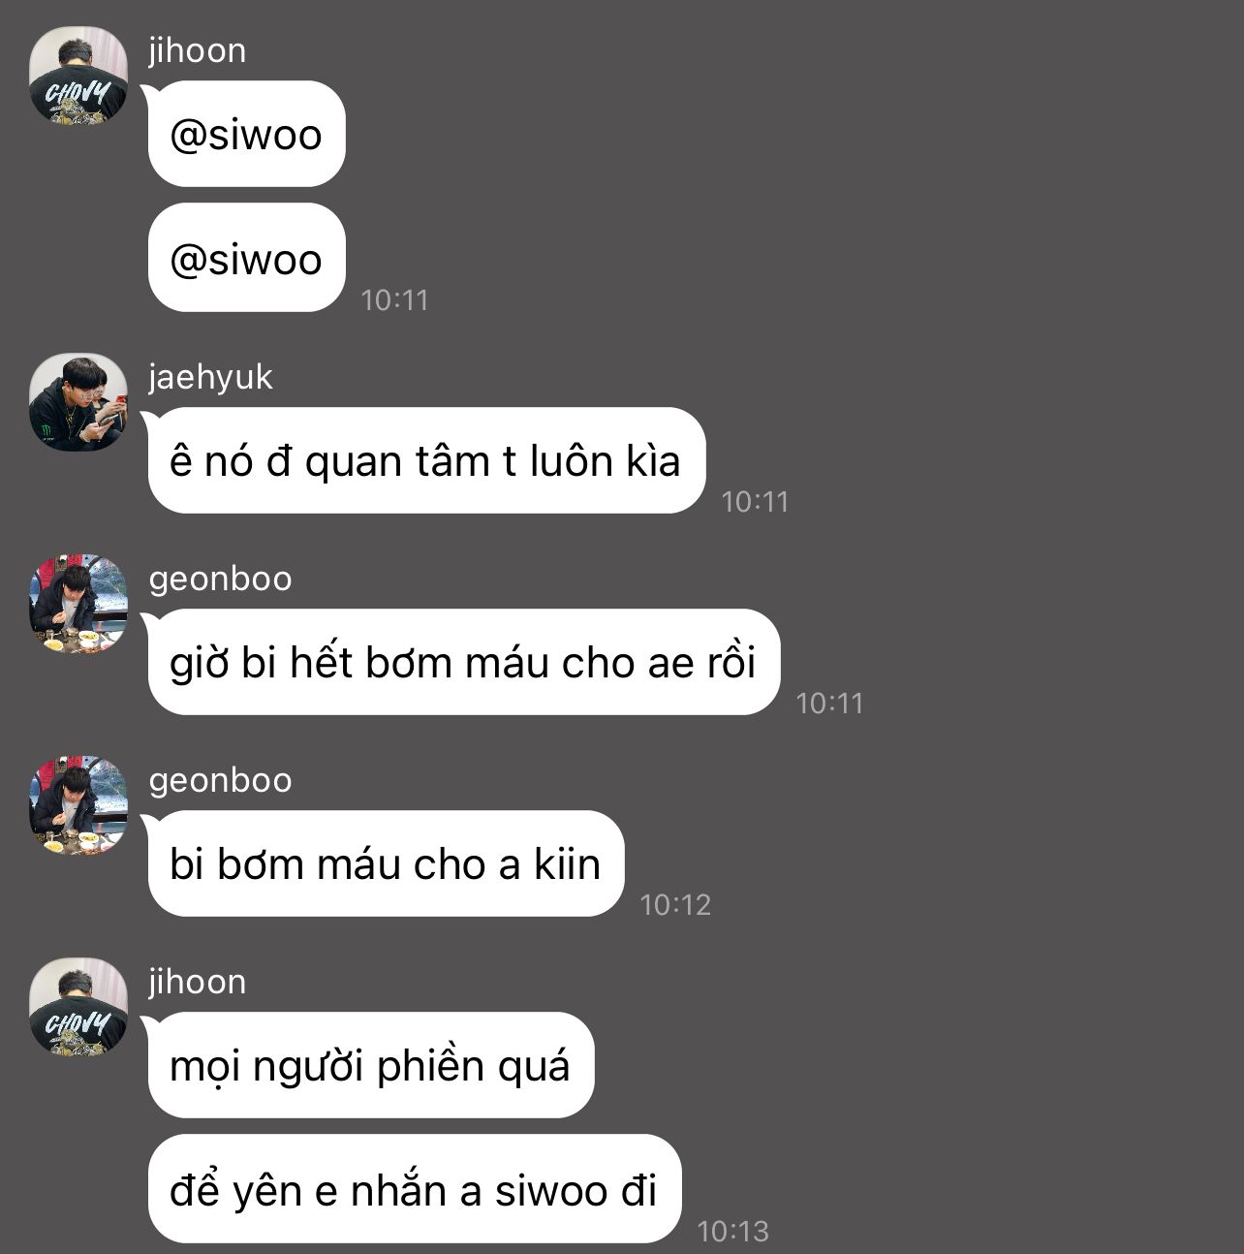Tap the message 'ê nó đ quan tâm t luôn kìa'
This screenshot has height=1254, width=1244.
tap(426, 460)
